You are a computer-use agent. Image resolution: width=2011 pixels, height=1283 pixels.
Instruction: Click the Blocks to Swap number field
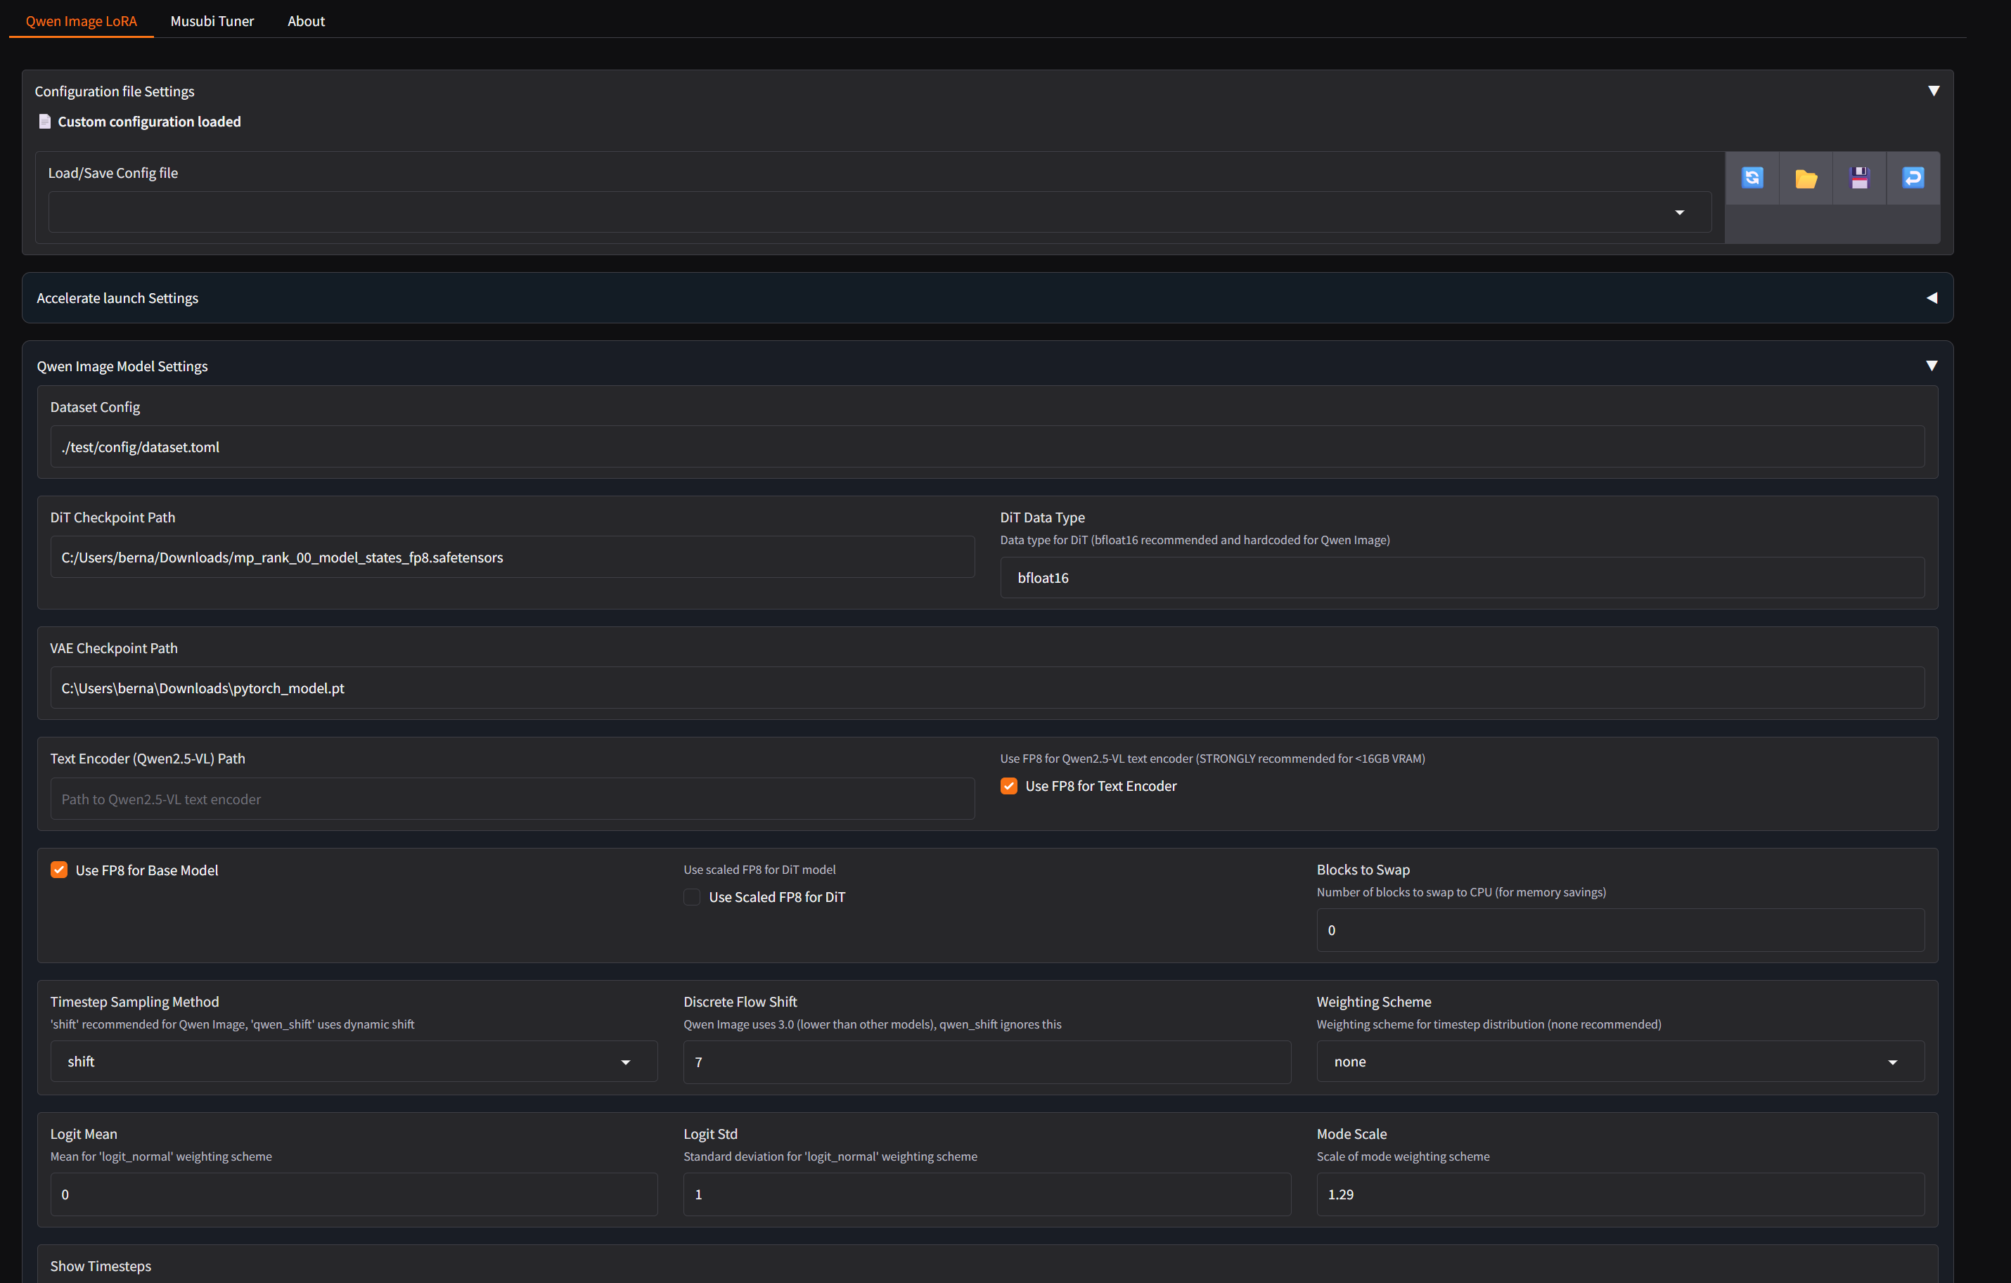[1619, 930]
